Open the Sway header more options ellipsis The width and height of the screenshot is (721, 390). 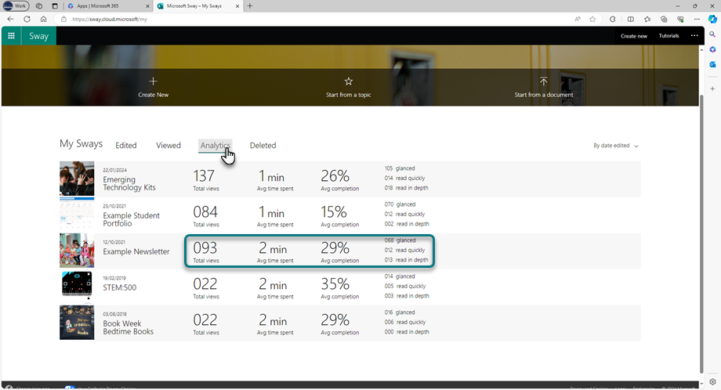(694, 36)
